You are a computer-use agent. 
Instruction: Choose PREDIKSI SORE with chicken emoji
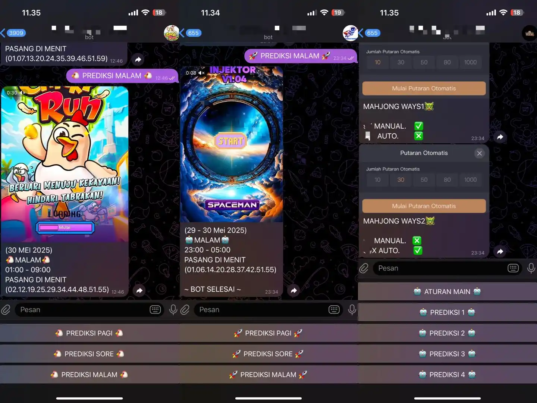click(x=89, y=354)
